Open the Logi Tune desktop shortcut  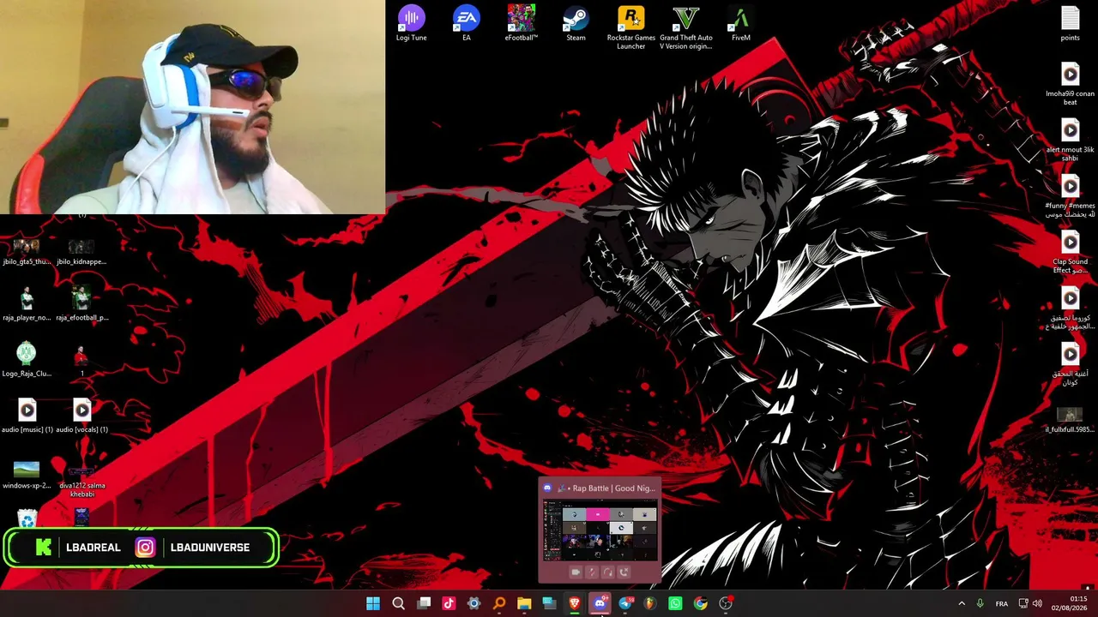[412, 23]
